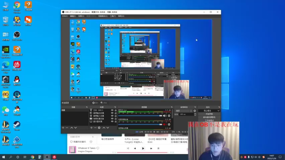
Task: Open lyrics view in music player
Action: [158, 148]
